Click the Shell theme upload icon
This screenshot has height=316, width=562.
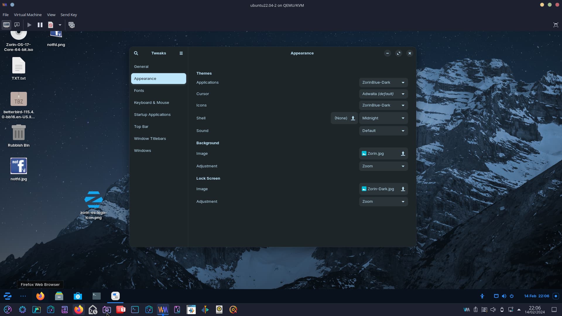click(353, 118)
